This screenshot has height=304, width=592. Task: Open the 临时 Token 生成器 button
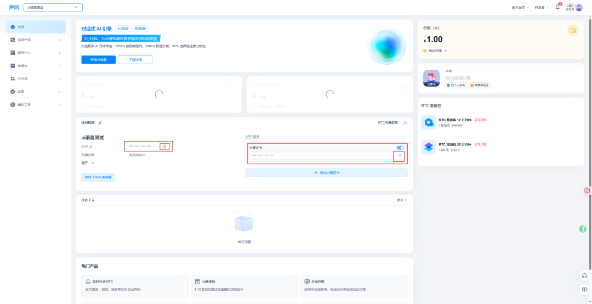pos(98,177)
